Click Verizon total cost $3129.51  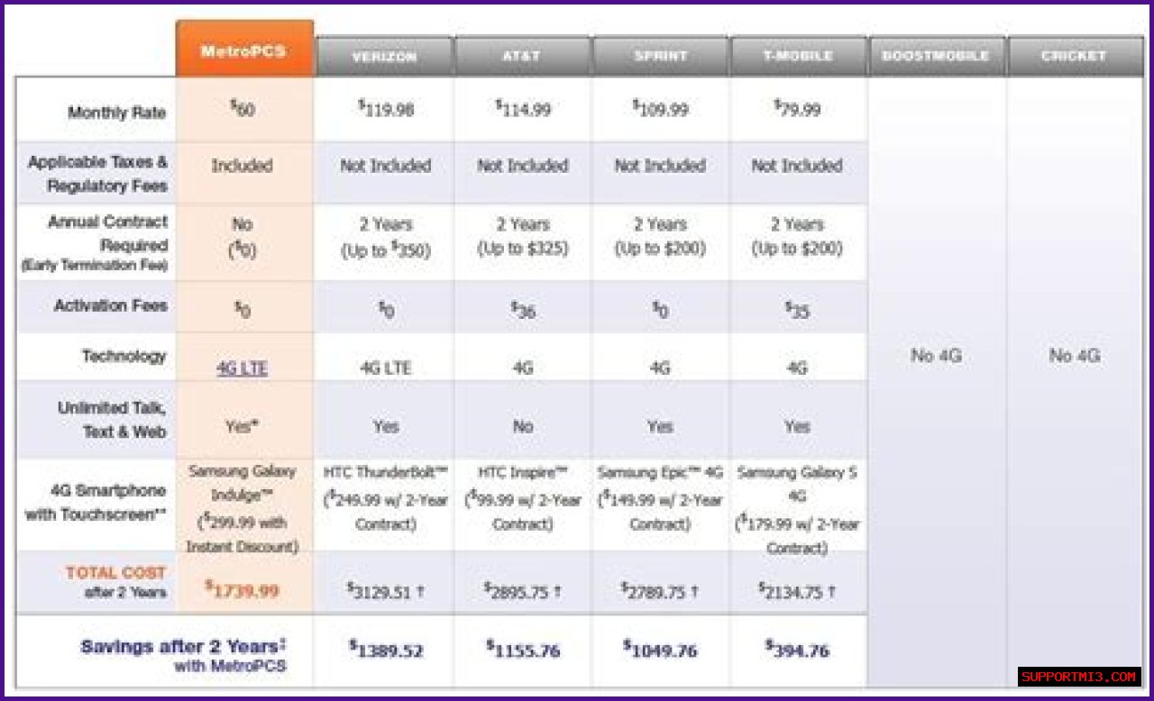point(385,590)
